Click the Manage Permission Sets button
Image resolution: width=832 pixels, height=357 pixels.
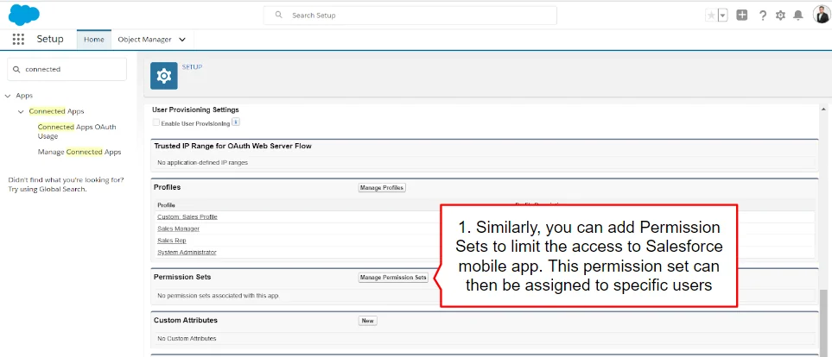(393, 278)
